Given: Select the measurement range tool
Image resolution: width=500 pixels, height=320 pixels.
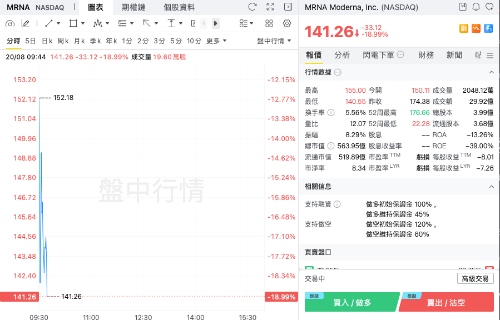Looking at the screenshot, I should 171,23.
